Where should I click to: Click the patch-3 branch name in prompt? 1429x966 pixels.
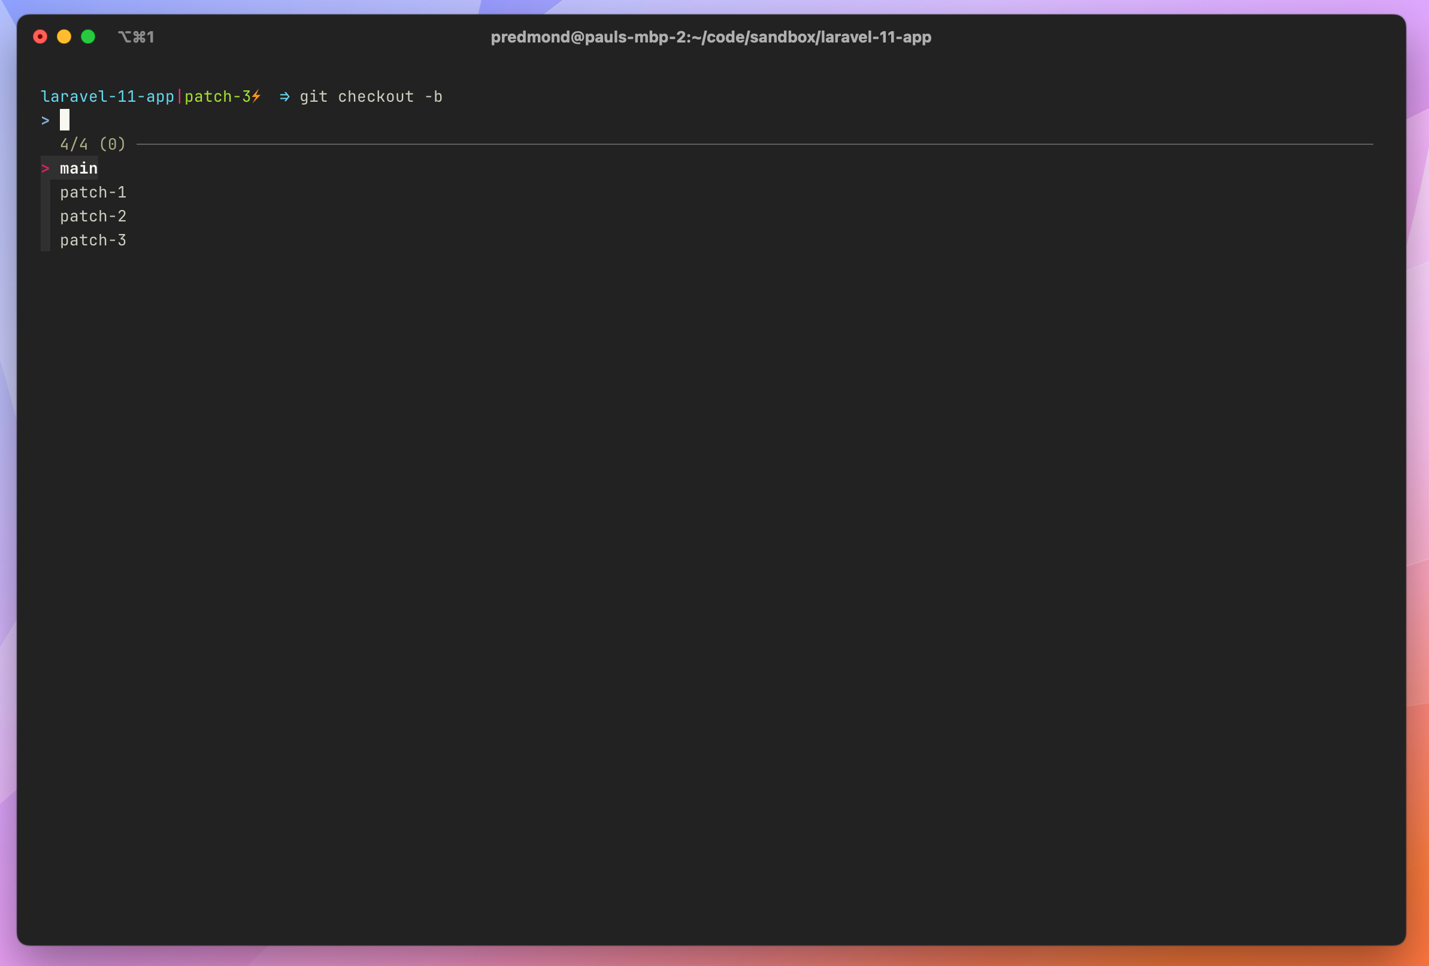[217, 96]
